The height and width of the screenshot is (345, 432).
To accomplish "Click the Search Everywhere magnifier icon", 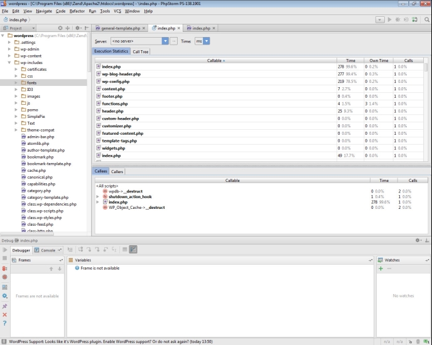I will 426,19.
